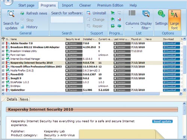
Task: Click the teal double-arrow icon in Programs group
Action: (x=119, y=26)
